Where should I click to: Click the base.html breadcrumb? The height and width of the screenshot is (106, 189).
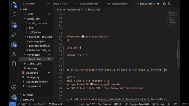(94, 9)
